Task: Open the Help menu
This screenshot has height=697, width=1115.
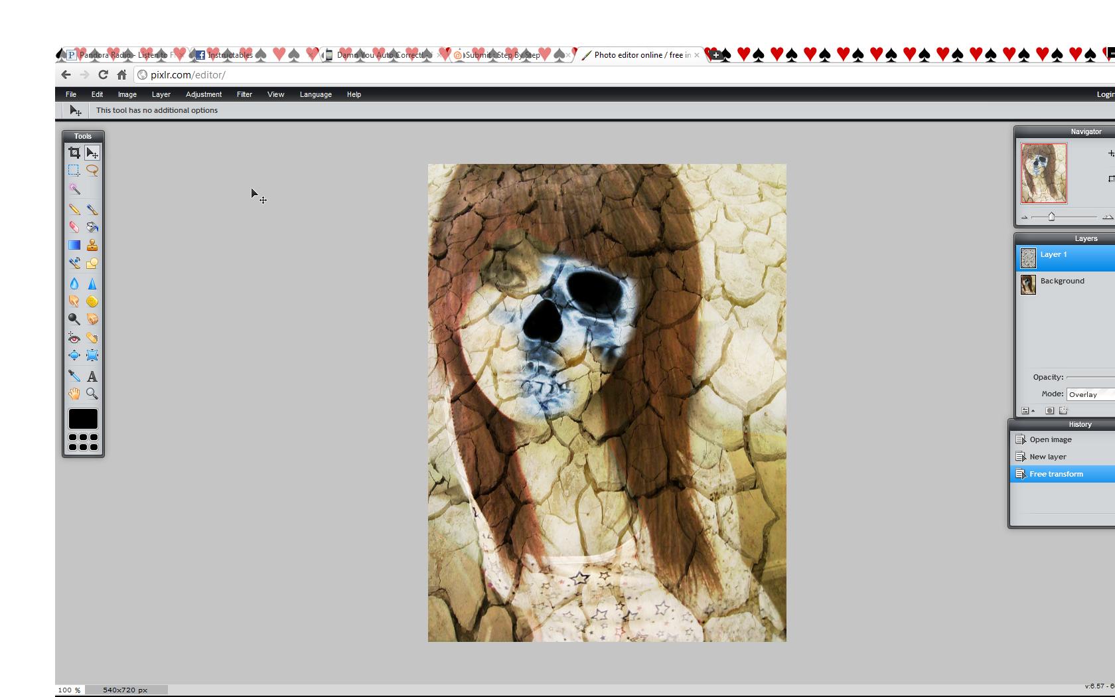Action: 354,94
